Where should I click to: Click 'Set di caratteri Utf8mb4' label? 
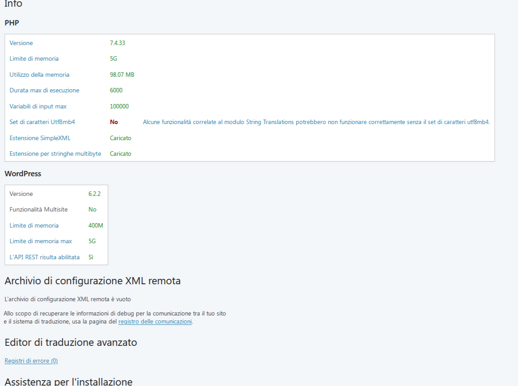click(x=42, y=122)
